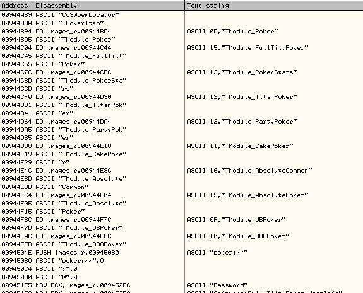Select DD images_r.00944E8C entry

(x=73, y=171)
